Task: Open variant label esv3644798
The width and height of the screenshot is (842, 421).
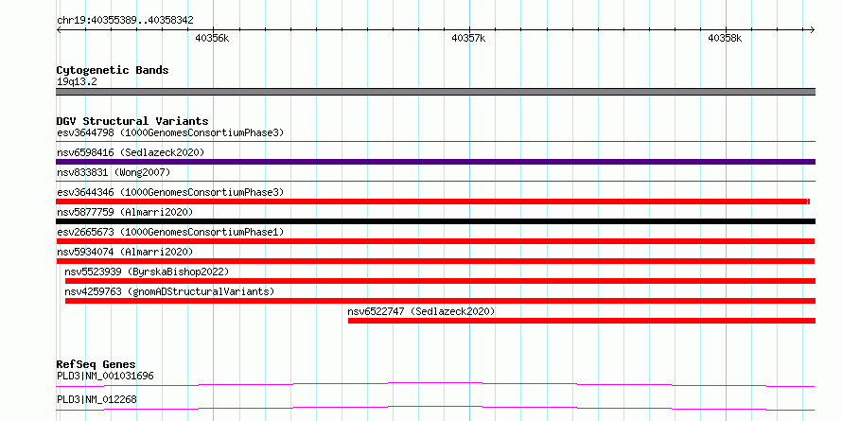Action: [170, 132]
